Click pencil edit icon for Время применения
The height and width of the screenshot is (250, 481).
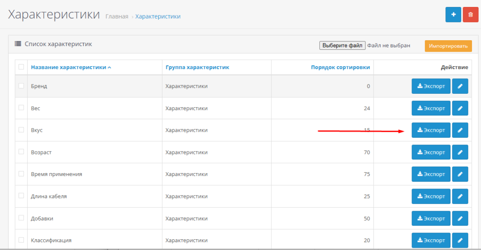460,174
